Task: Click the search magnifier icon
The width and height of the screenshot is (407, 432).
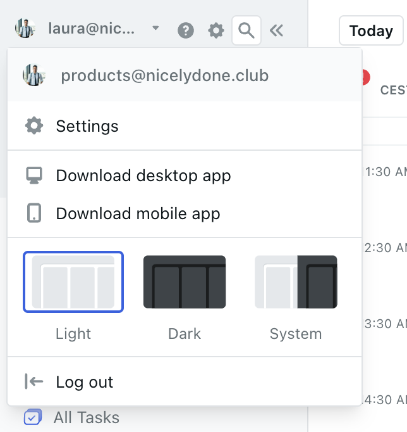Action: tap(246, 30)
